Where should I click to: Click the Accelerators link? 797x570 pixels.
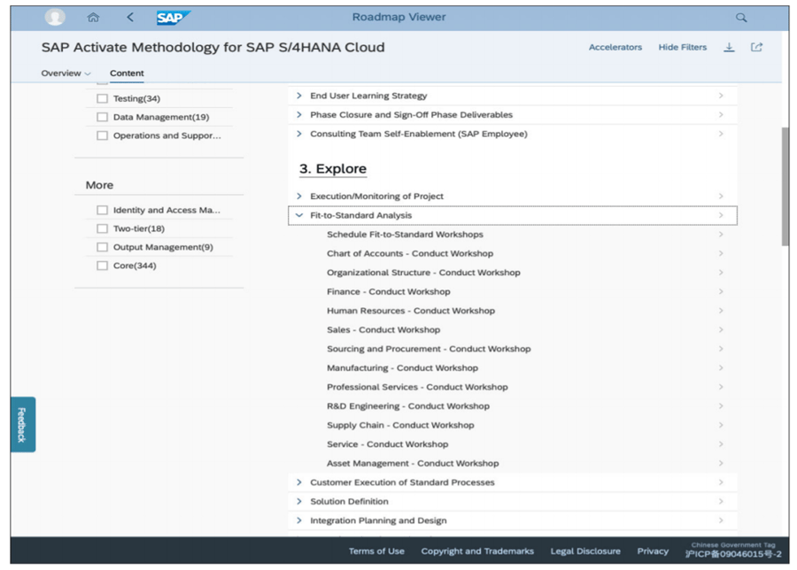point(615,47)
